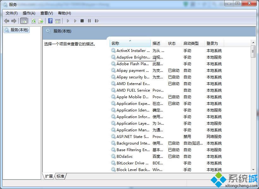Viewport: 259px width, 189px height.
Task: Click 百度... description of BDdaSvc
Action: tap(158, 156)
